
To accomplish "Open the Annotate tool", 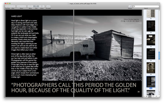I will (48, 6).
